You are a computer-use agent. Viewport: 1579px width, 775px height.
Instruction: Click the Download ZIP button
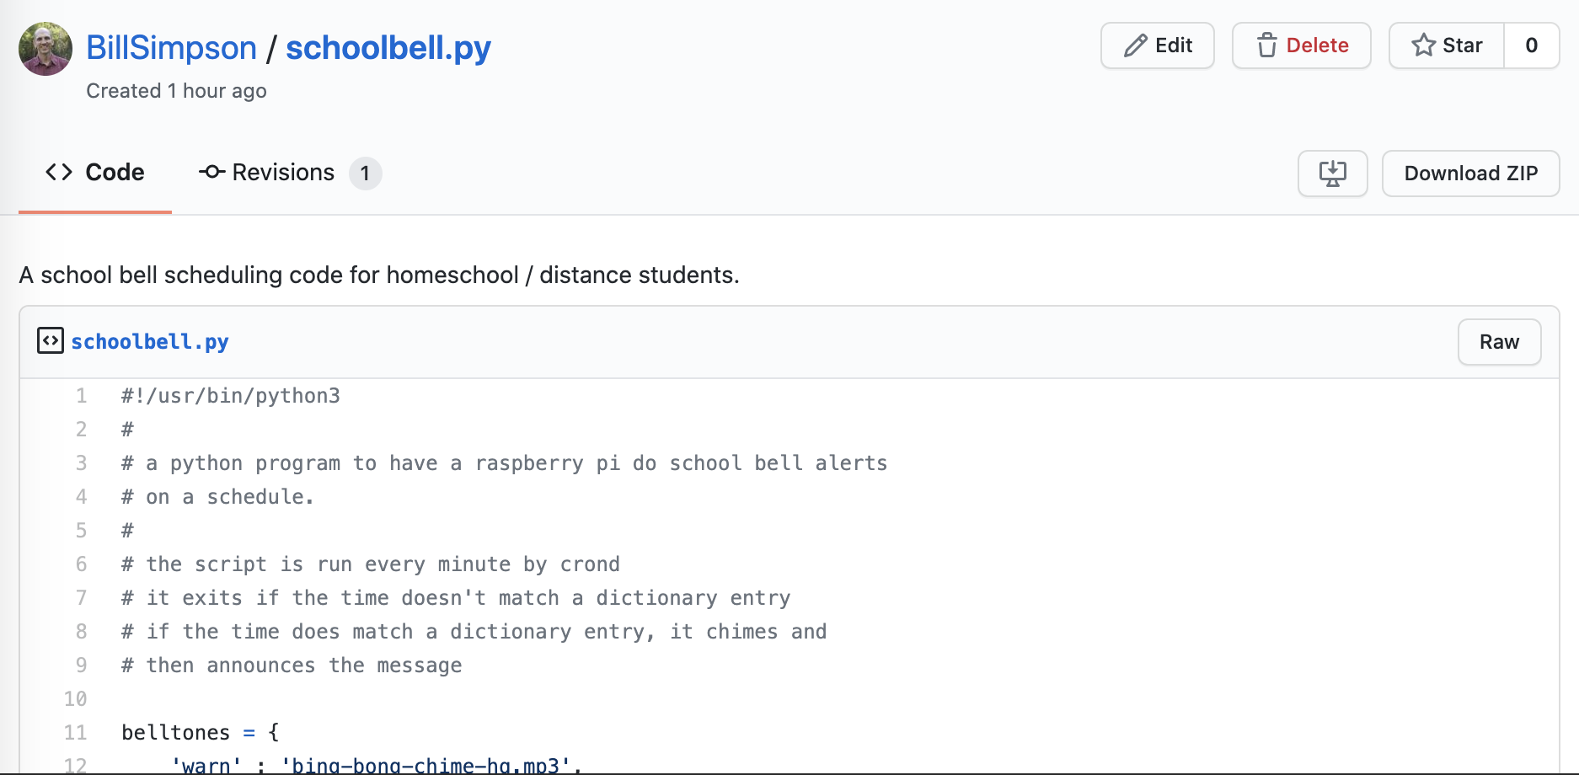tap(1470, 173)
